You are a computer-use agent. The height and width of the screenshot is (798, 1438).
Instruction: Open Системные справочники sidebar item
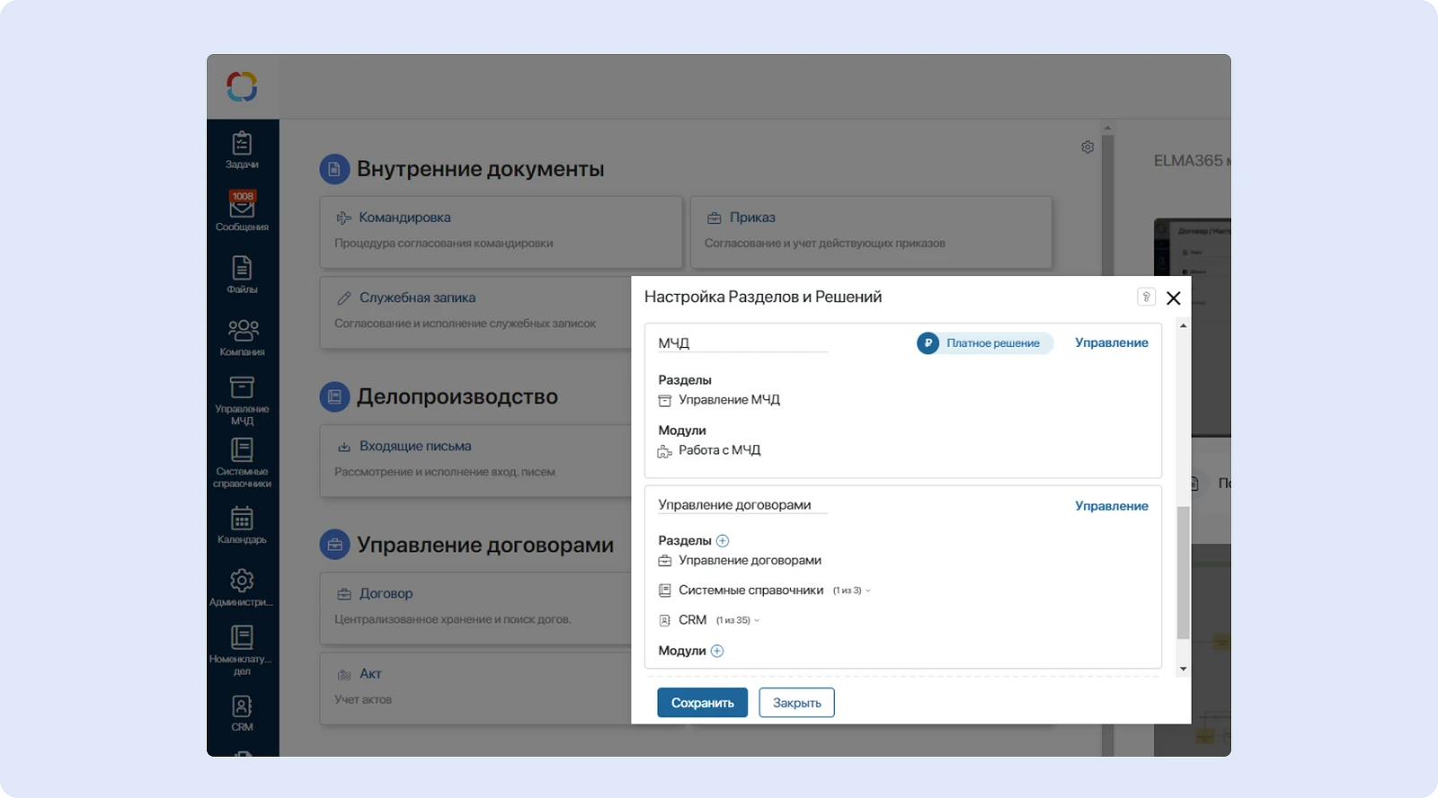click(242, 463)
